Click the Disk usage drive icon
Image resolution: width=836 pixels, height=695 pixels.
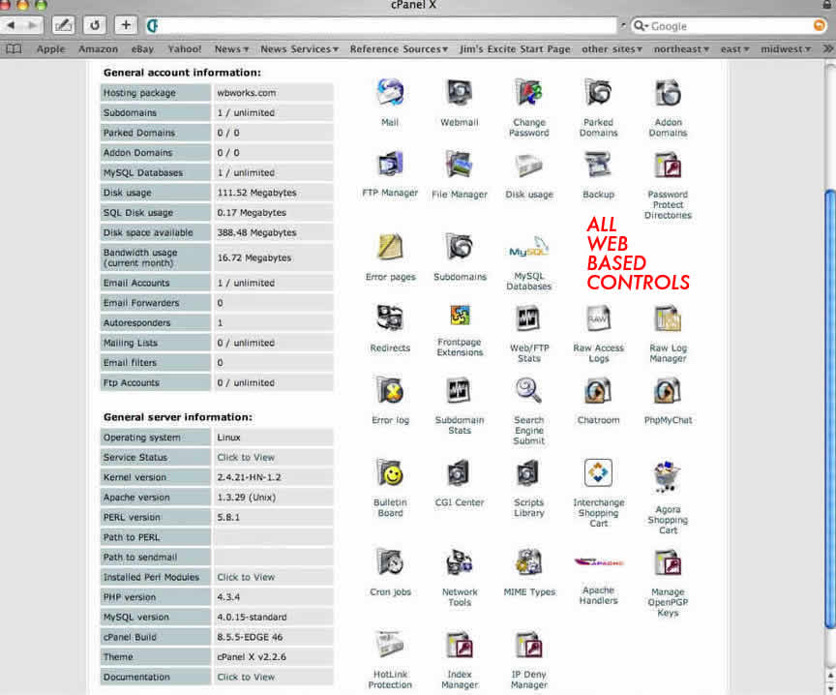(x=529, y=166)
